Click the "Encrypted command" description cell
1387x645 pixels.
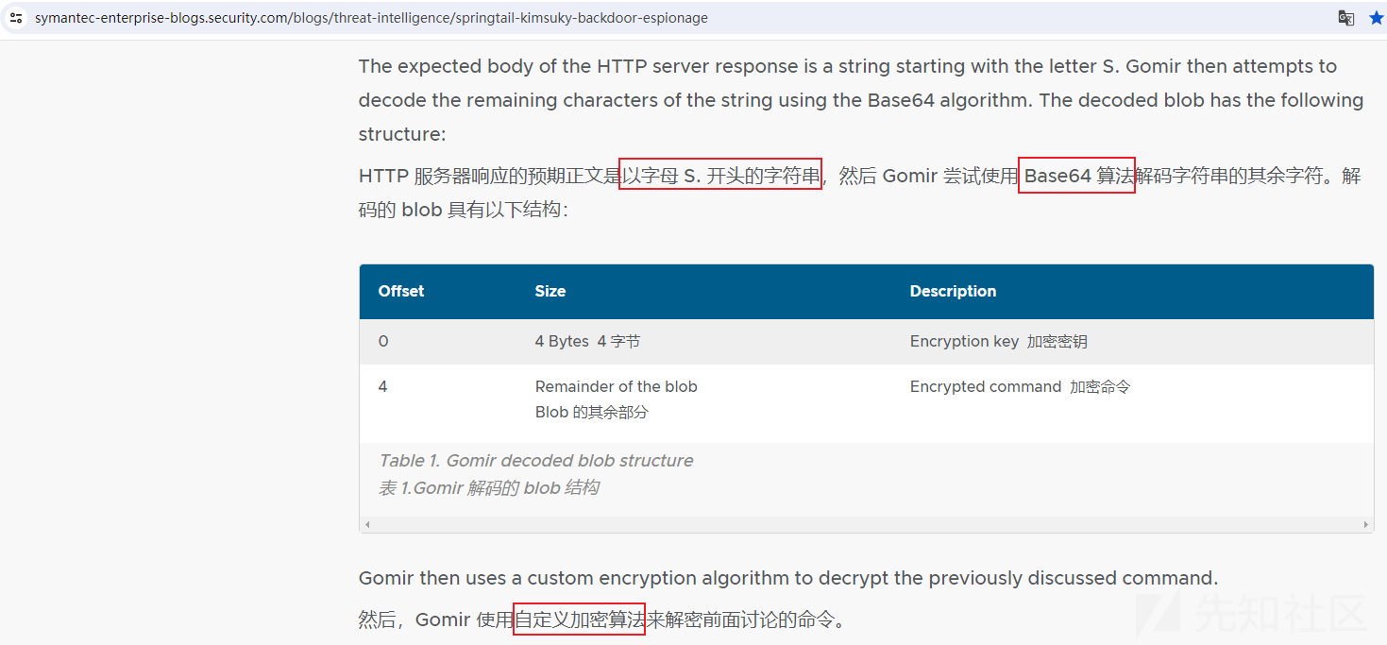tap(1020, 386)
